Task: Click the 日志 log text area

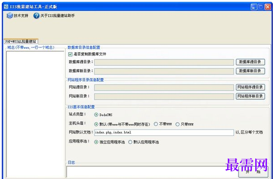Action: [152, 172]
